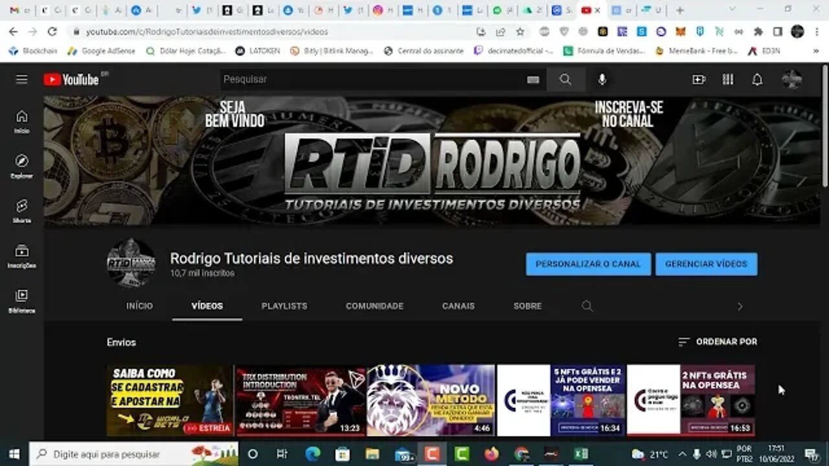
Task: Show hidden system tray icons
Action: pos(681,454)
